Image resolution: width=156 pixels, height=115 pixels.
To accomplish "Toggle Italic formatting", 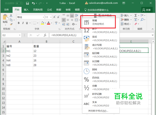I will (23, 23).
